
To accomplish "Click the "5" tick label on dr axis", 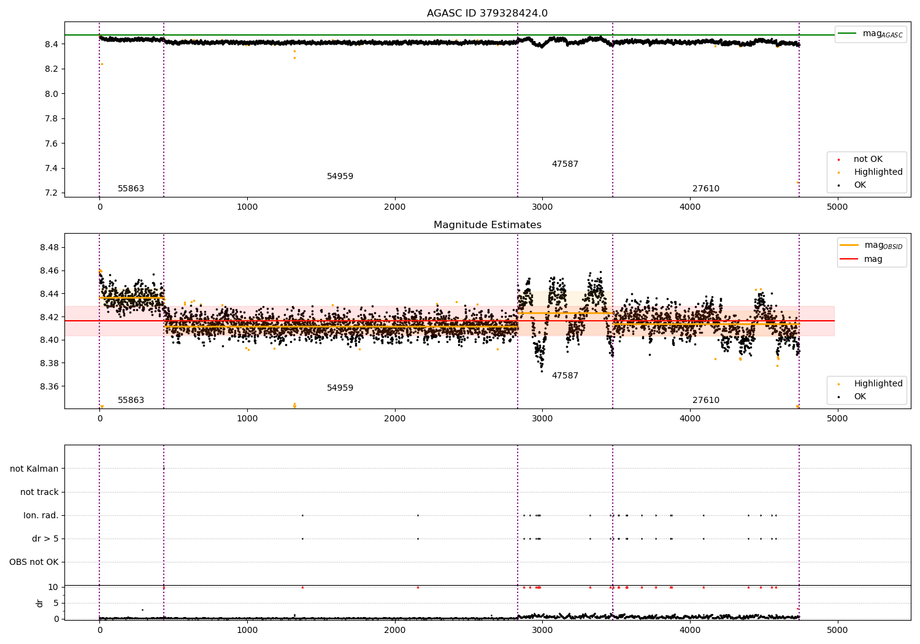I will coord(56,603).
